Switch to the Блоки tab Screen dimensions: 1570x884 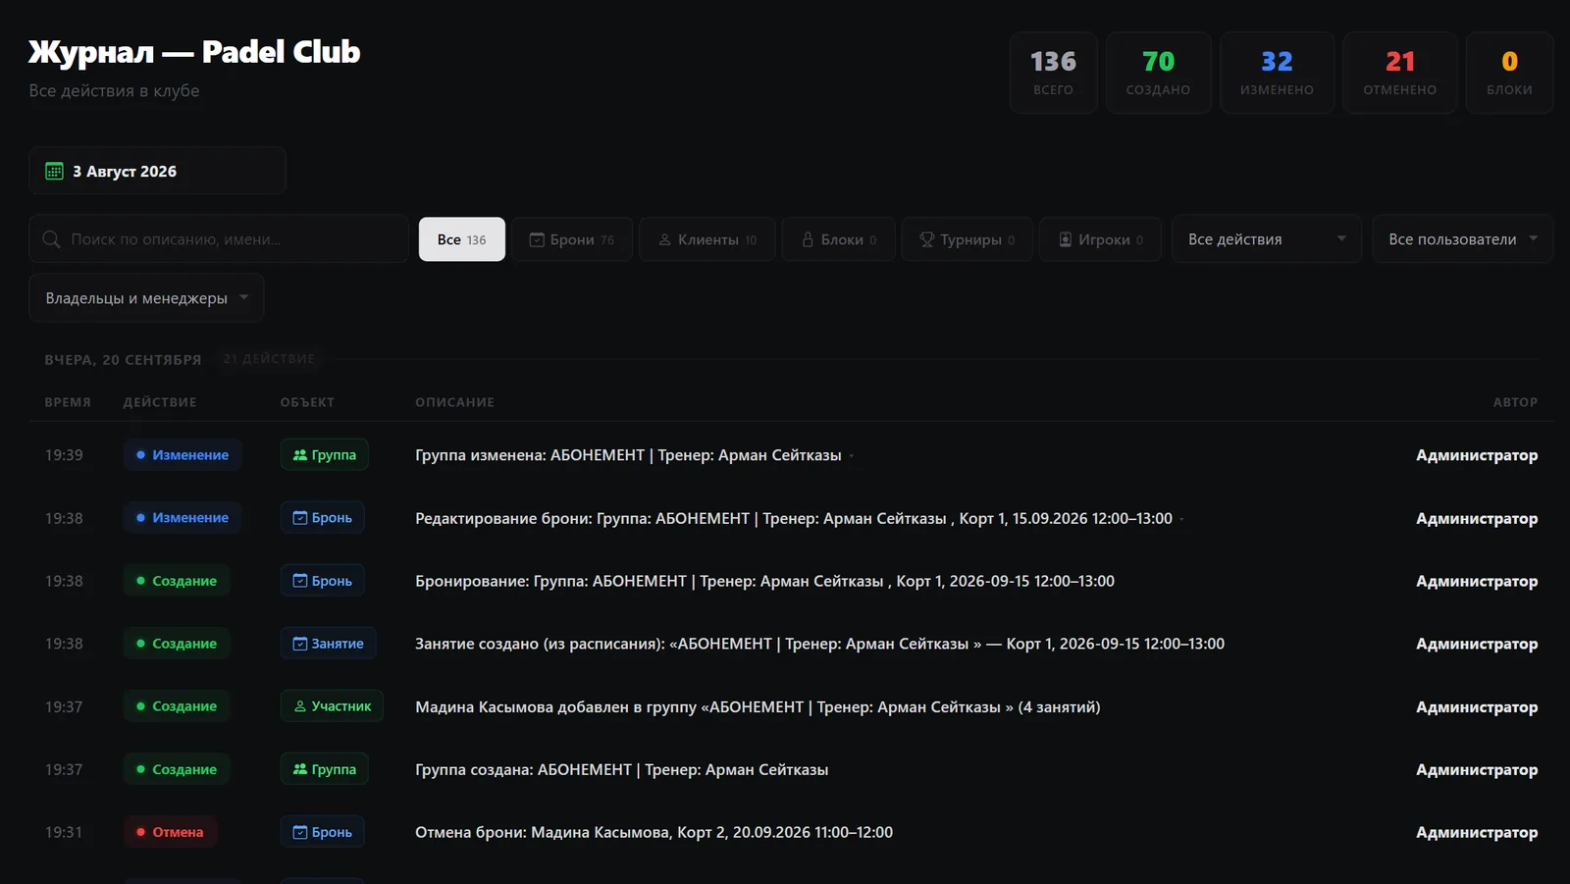pyautogui.click(x=839, y=239)
